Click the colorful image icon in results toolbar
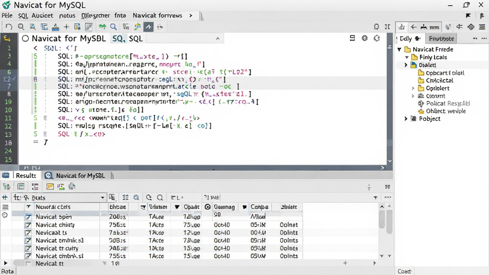The width and height of the screenshot is (489, 275). (x=61, y=187)
